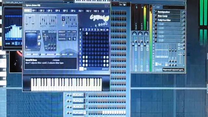Click the mix level knob of the Soundgoodizer slot
The width and height of the screenshot is (208, 117).
184,12
